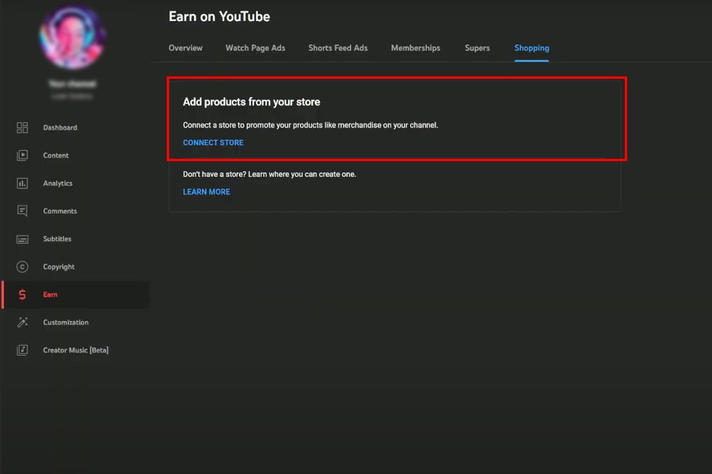Click the Comments speech bubble icon
This screenshot has width=712, height=474.
22,211
